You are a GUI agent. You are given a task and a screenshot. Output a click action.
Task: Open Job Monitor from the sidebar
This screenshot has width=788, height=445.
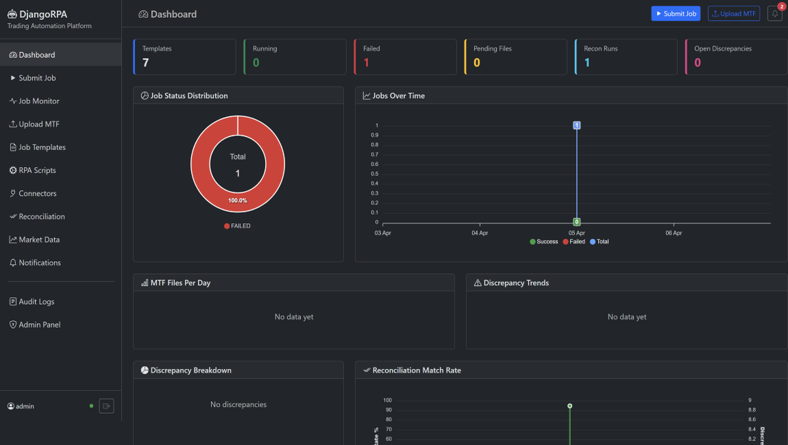pyautogui.click(x=38, y=101)
